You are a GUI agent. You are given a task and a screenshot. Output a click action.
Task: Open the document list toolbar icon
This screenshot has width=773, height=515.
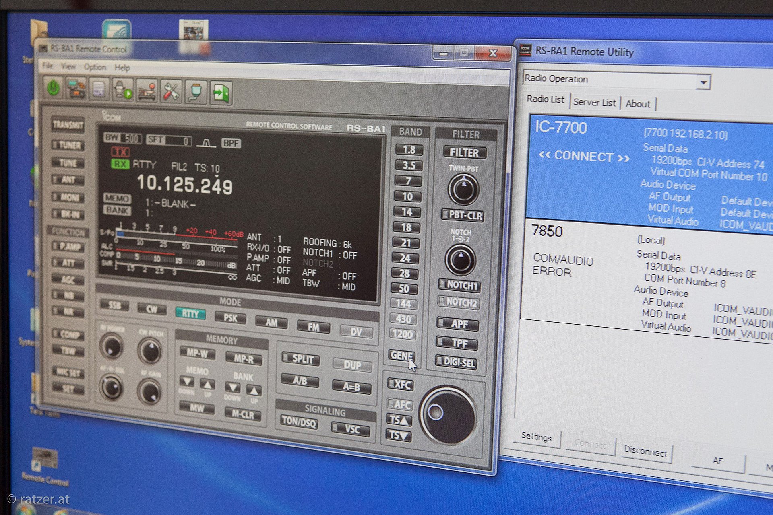pyautogui.click(x=99, y=89)
